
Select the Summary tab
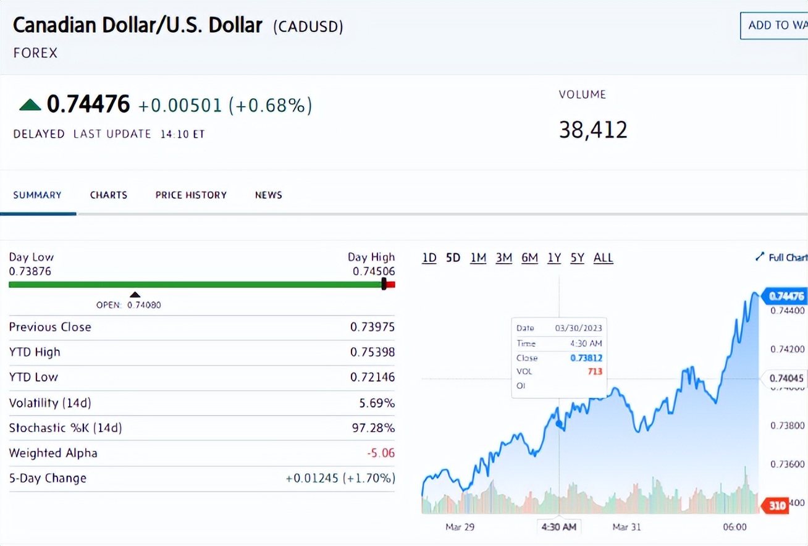[38, 195]
